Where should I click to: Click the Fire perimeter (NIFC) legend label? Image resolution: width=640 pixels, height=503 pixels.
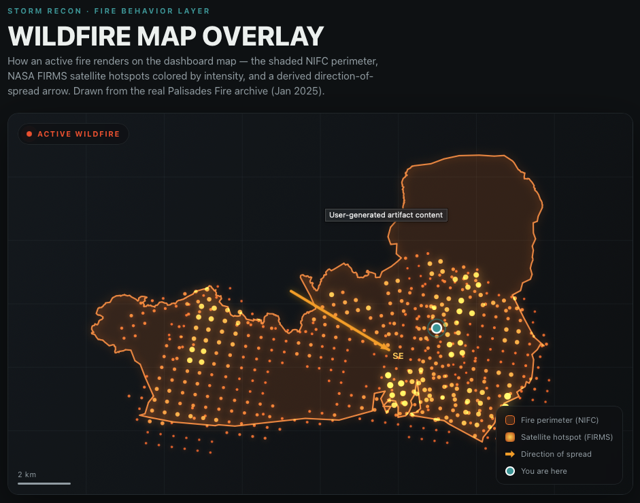(560, 420)
